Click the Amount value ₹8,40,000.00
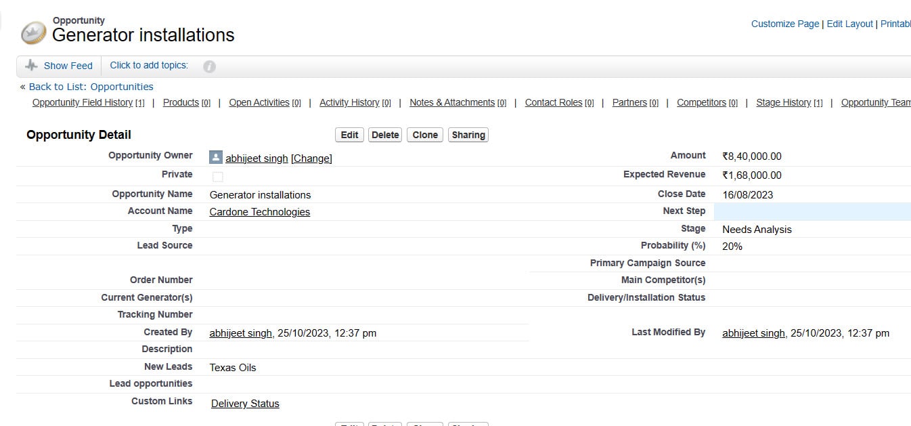 [752, 156]
